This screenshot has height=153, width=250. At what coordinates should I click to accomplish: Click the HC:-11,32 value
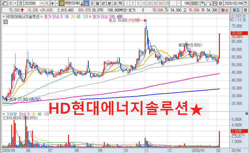(238, 20)
